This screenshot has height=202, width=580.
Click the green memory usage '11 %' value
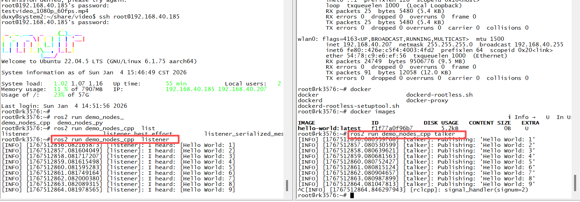pyautogui.click(x=61, y=89)
